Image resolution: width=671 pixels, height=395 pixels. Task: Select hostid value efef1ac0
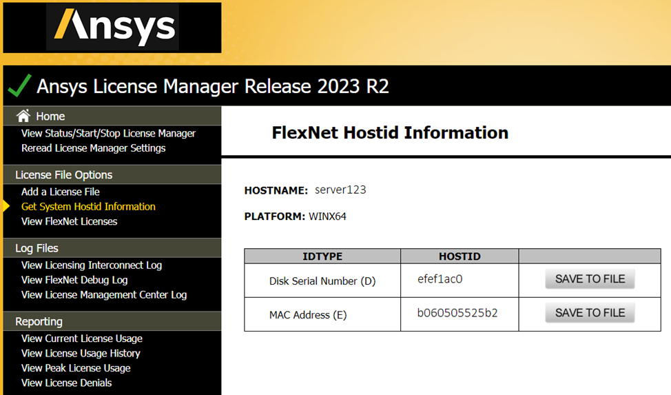[440, 279]
